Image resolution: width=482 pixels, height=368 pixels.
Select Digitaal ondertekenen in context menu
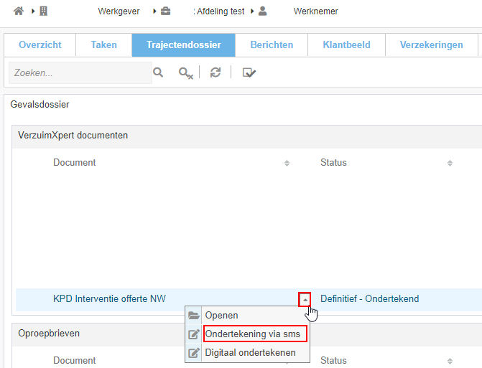pyautogui.click(x=250, y=352)
